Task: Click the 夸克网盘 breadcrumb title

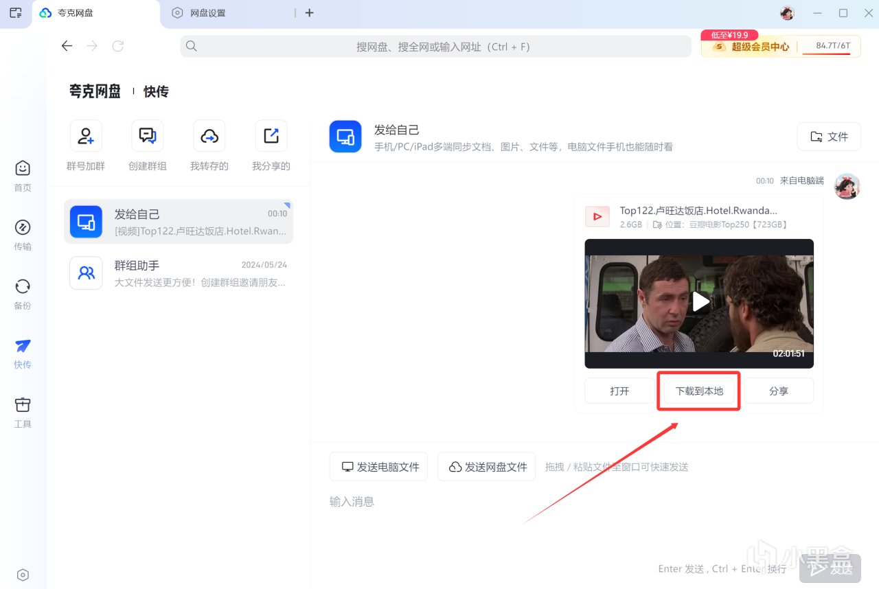Action: (95, 91)
